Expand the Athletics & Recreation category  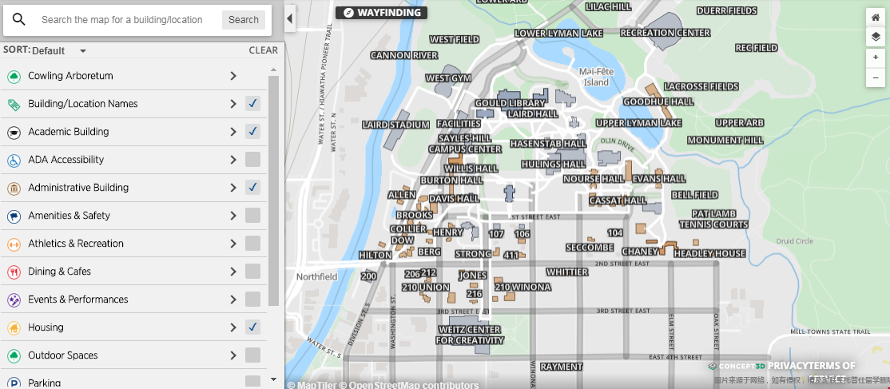(x=233, y=244)
